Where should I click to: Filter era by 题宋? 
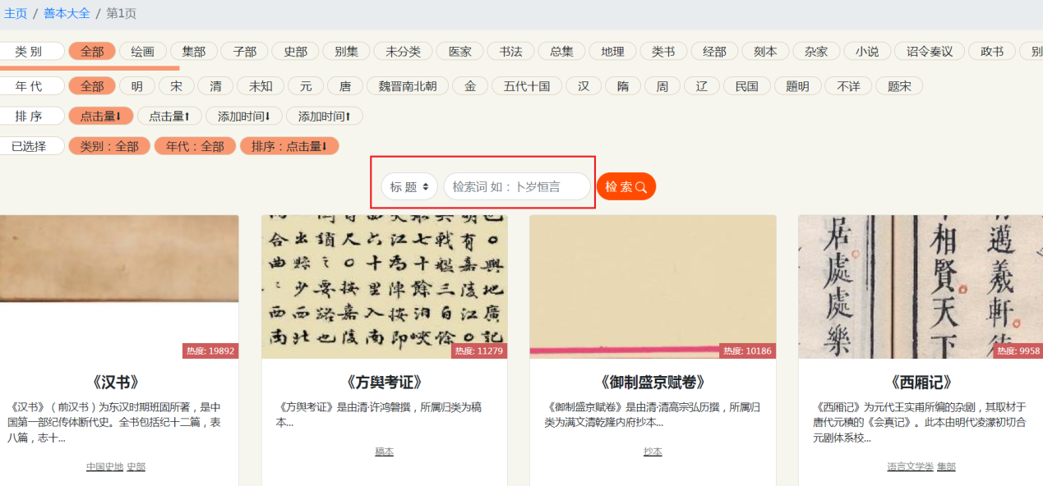tap(900, 85)
